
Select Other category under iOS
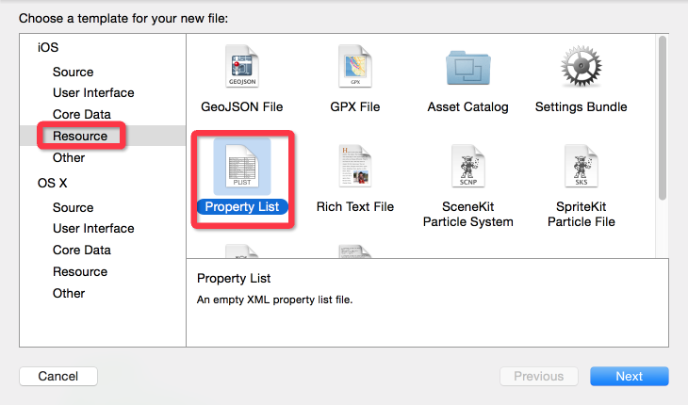click(x=69, y=157)
